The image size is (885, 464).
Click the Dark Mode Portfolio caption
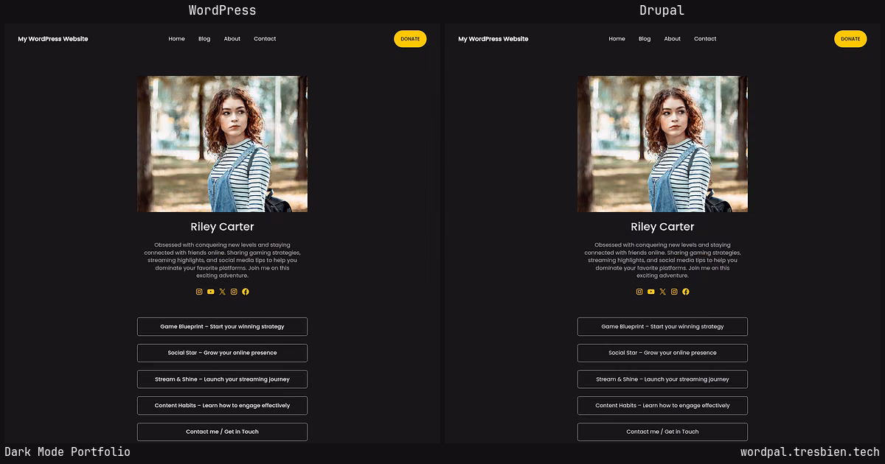(67, 451)
